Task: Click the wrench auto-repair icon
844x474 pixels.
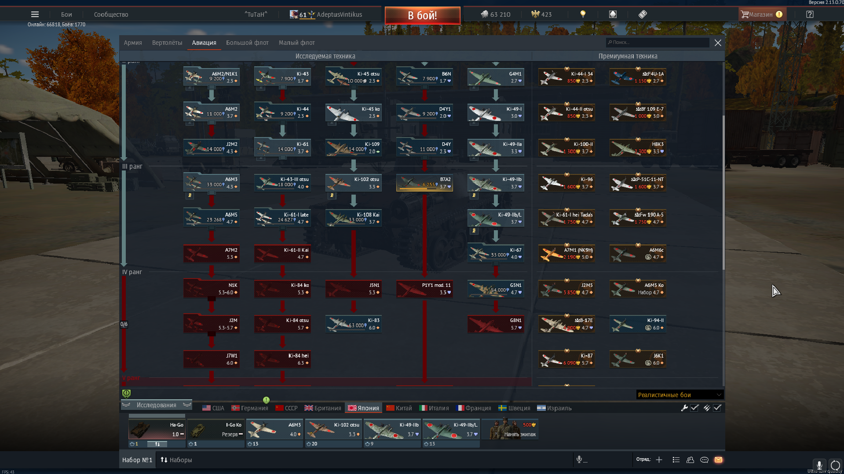Action: [x=684, y=408]
